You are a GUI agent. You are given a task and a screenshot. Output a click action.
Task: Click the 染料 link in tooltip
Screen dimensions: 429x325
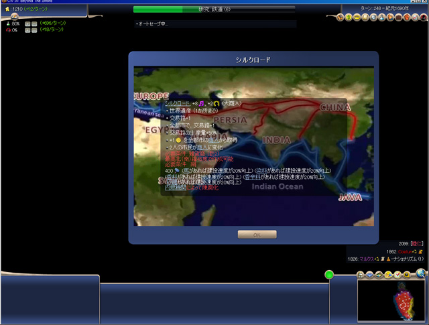261,171
